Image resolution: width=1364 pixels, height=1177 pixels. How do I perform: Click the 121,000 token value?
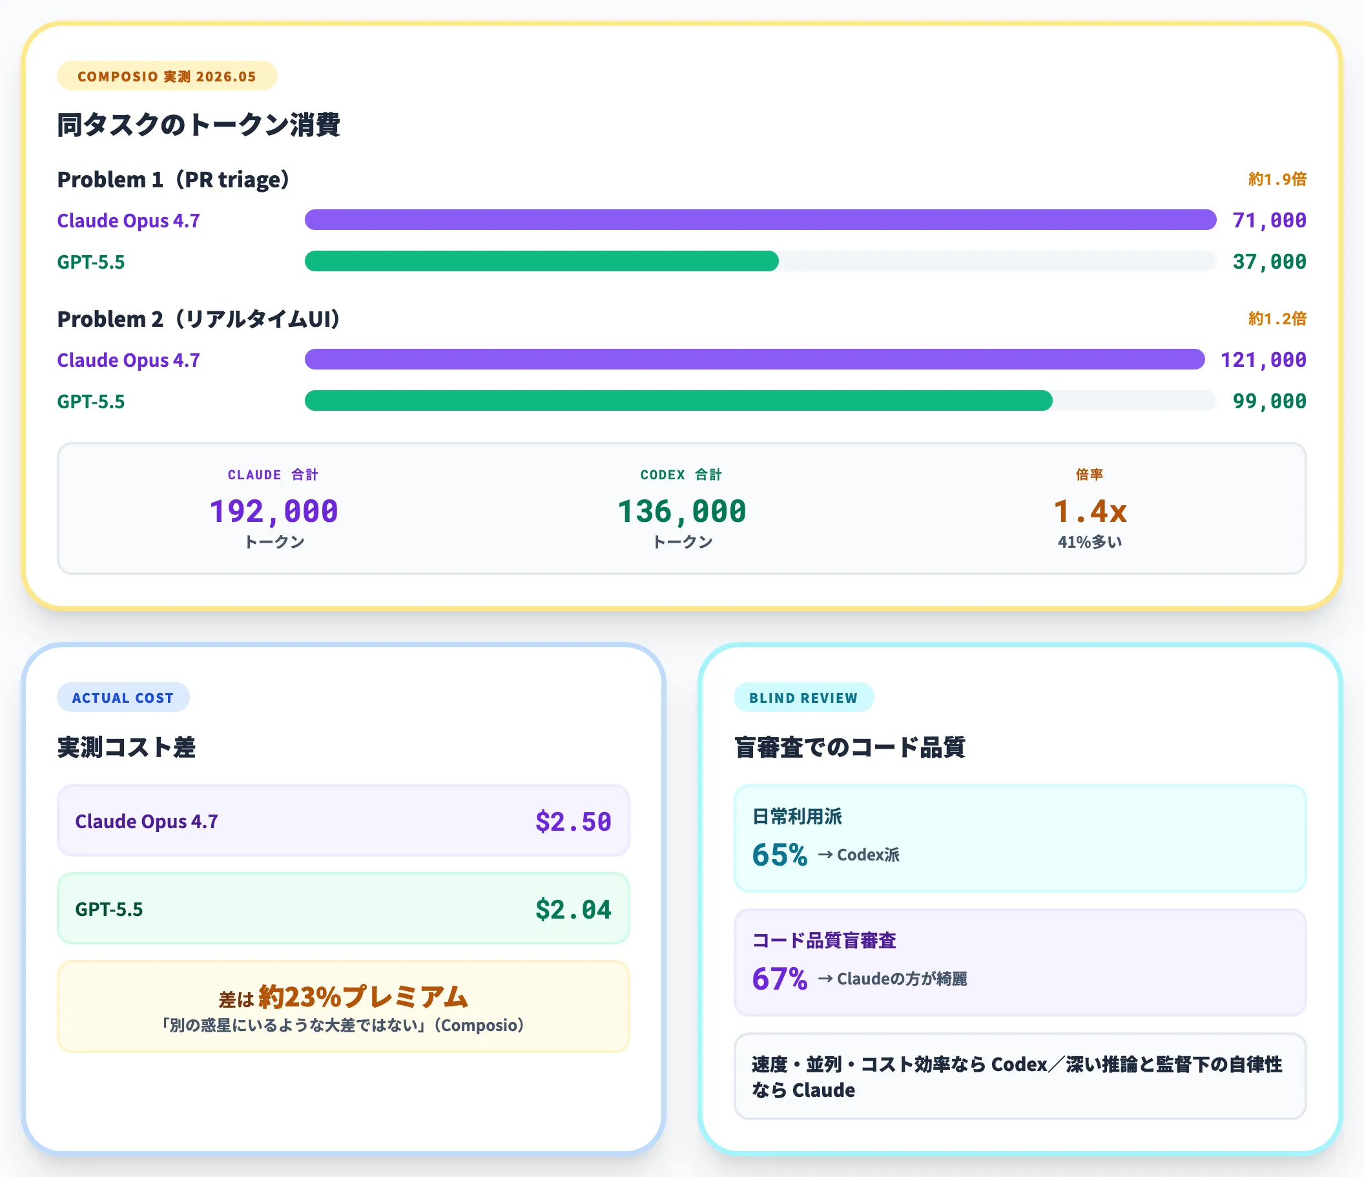click(x=1263, y=360)
